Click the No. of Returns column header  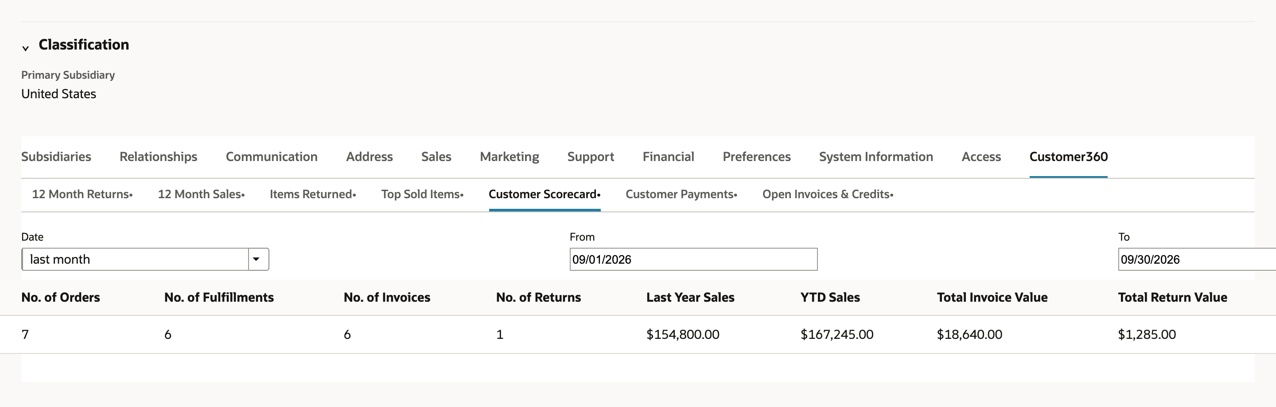(x=538, y=297)
